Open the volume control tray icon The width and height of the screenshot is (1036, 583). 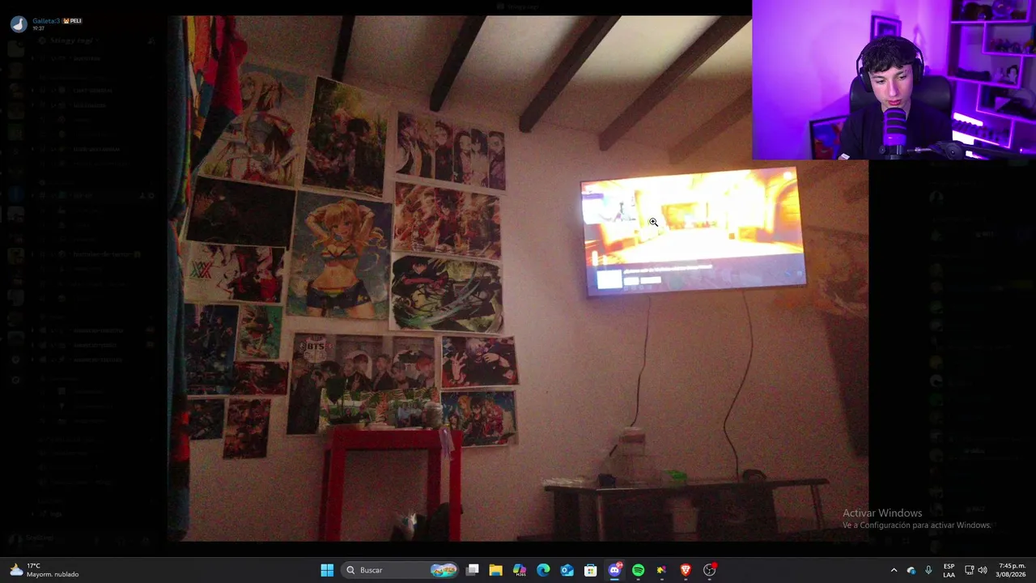coord(983,570)
